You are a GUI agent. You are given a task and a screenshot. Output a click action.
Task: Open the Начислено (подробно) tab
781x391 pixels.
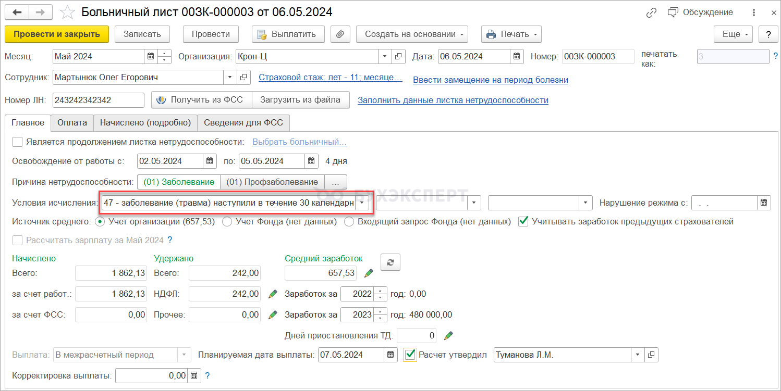click(145, 123)
